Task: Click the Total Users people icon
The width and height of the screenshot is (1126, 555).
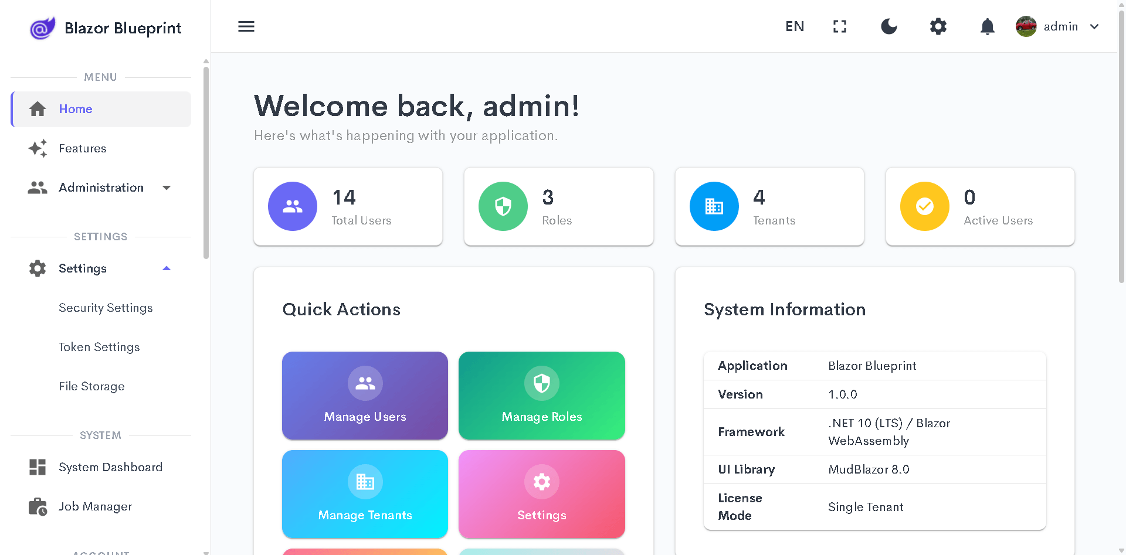Action: pyautogui.click(x=292, y=206)
